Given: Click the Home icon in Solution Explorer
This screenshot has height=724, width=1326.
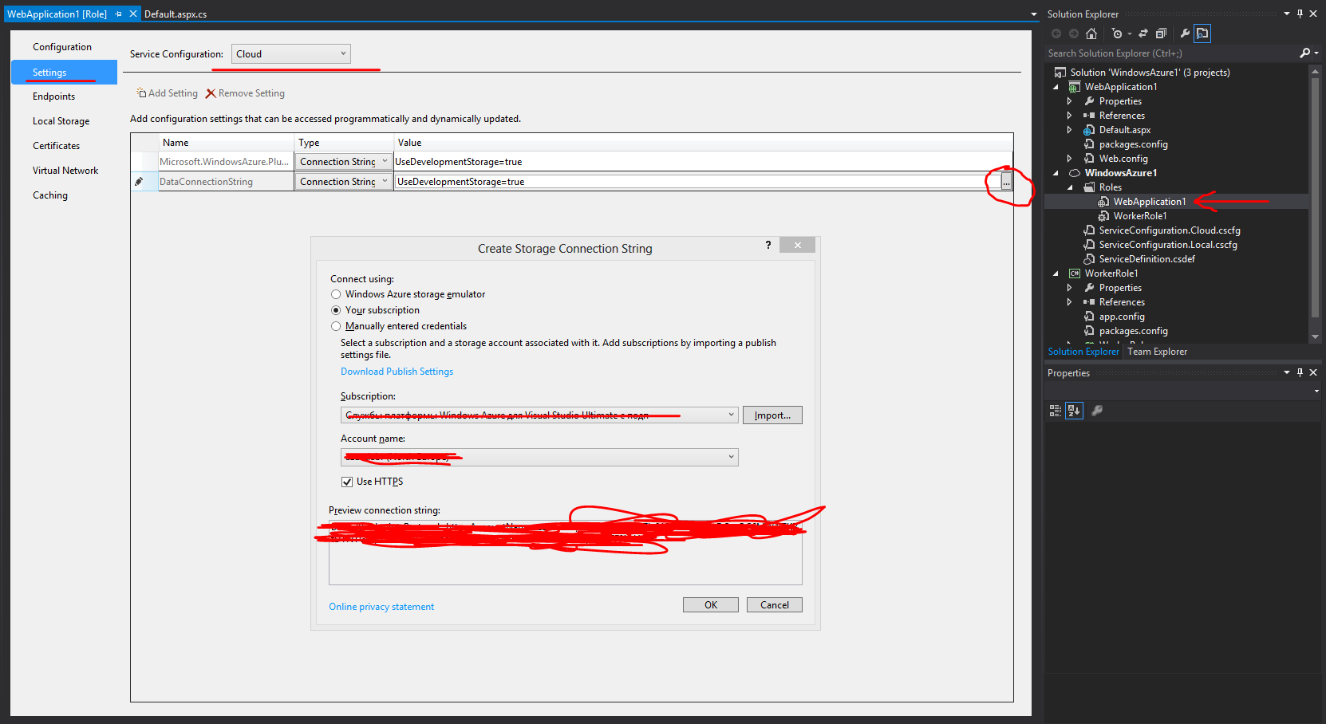Looking at the screenshot, I should (1091, 33).
